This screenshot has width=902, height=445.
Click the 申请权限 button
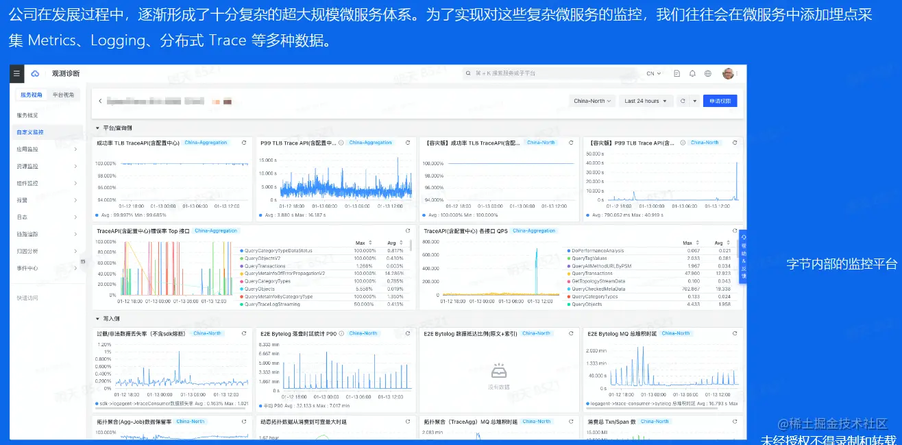pos(720,101)
